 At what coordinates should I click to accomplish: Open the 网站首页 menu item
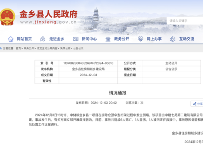click(x=24, y=39)
